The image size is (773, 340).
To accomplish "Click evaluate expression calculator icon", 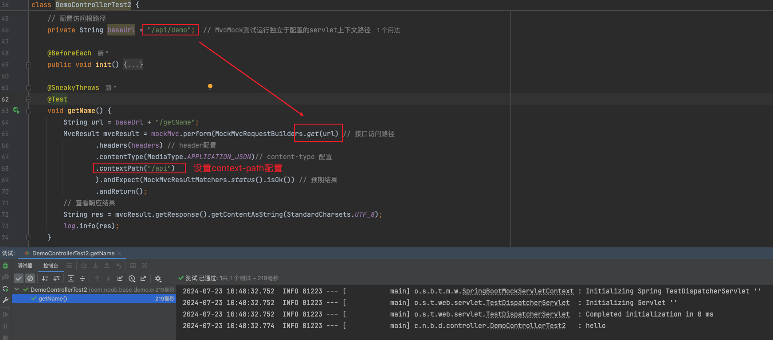I will pos(133,266).
